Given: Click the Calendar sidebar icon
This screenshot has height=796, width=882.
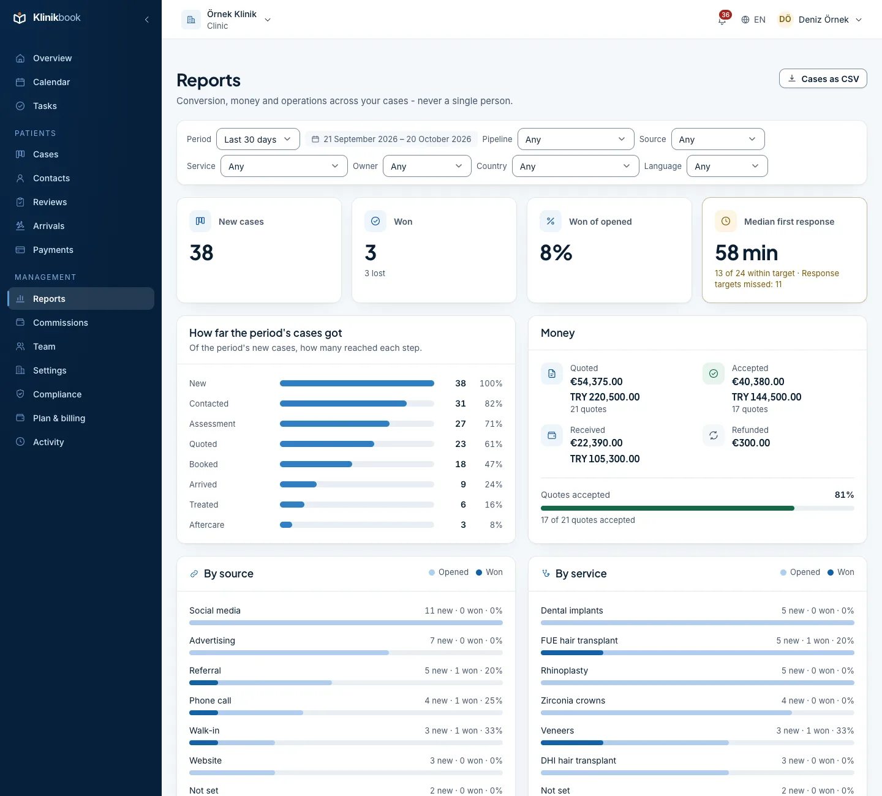Looking at the screenshot, I should coord(20,82).
